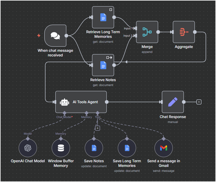Select the Retrieve Long Term Memories node

click(103, 17)
